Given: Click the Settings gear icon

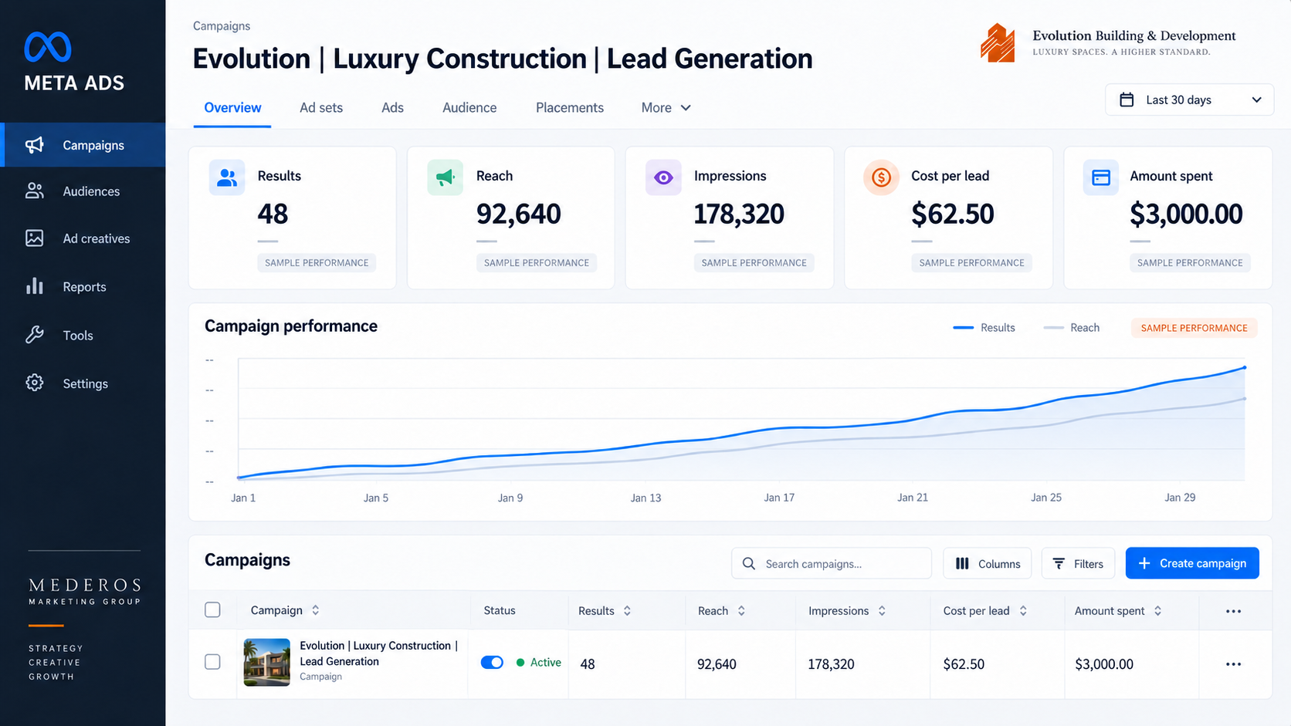Looking at the screenshot, I should pyautogui.click(x=35, y=383).
